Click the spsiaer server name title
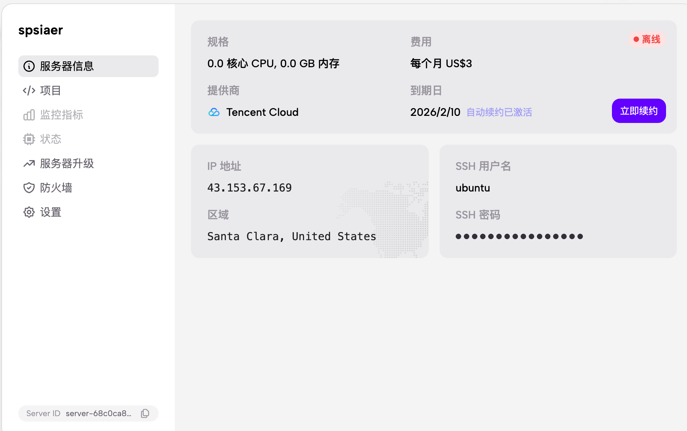This screenshot has height=431, width=687. [41, 30]
